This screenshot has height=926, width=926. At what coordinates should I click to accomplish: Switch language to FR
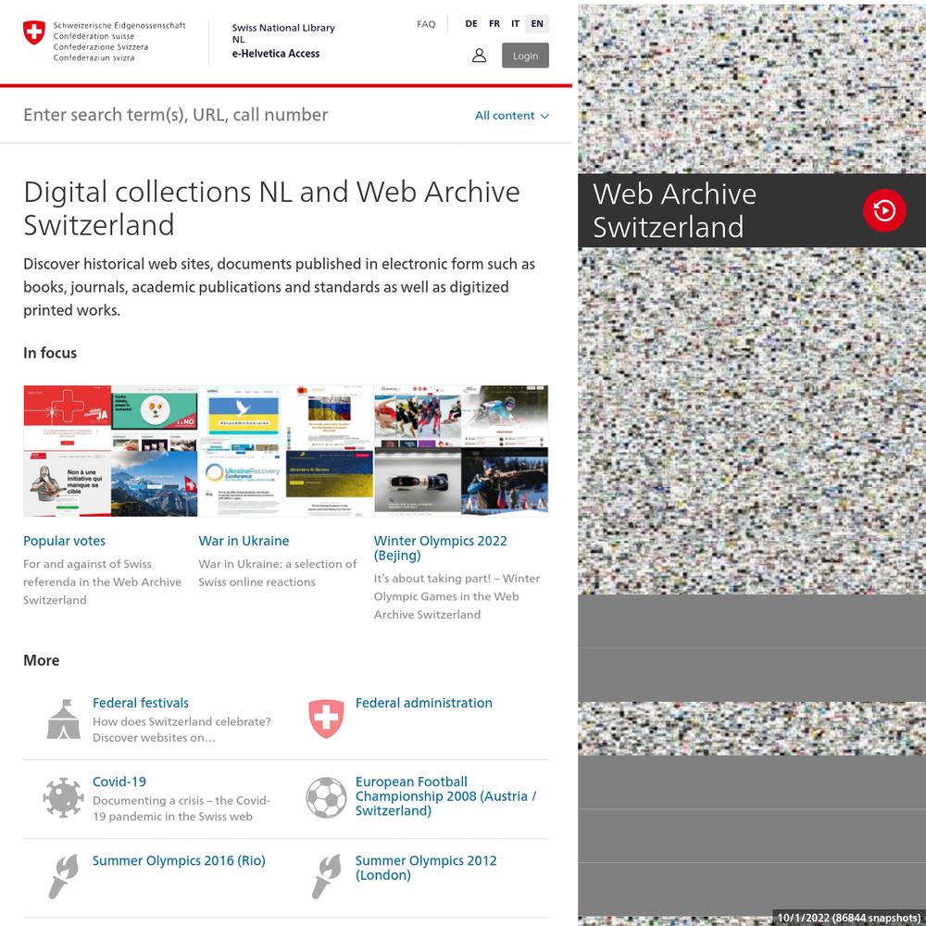(494, 24)
